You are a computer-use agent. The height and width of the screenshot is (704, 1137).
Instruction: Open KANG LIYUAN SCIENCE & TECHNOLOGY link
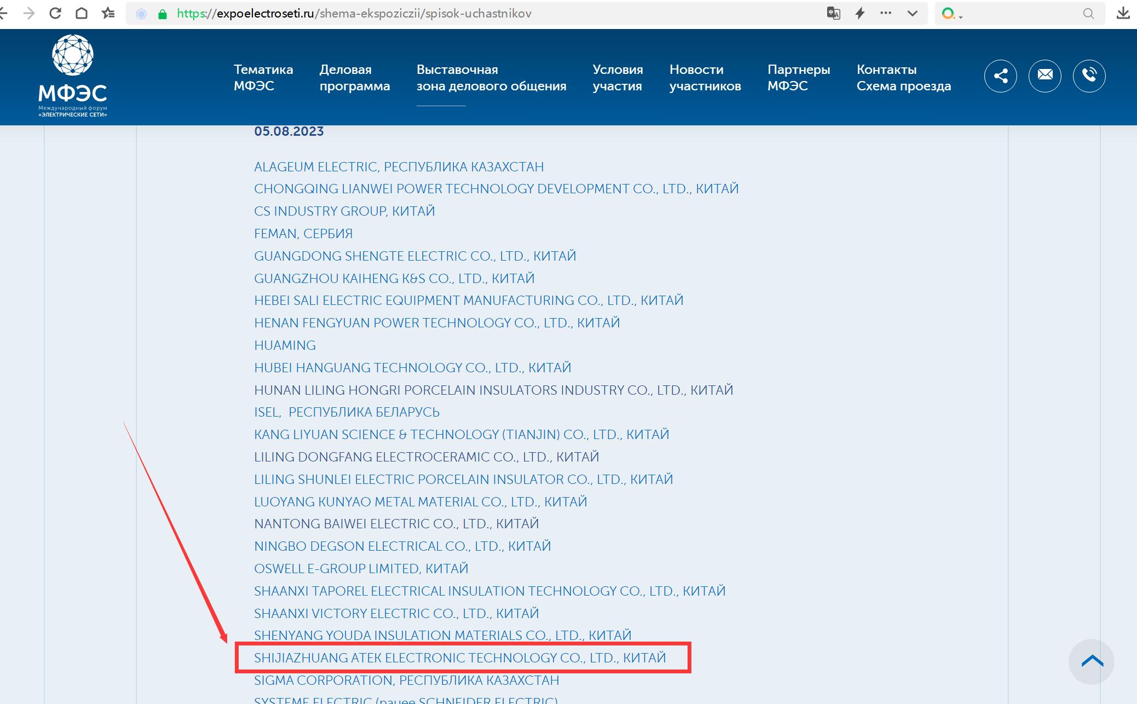[461, 435]
